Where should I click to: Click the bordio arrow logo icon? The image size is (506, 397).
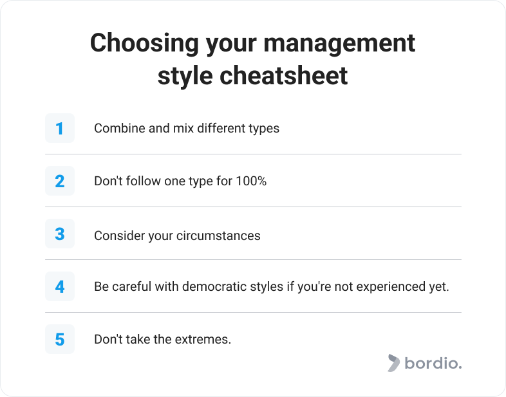click(394, 363)
